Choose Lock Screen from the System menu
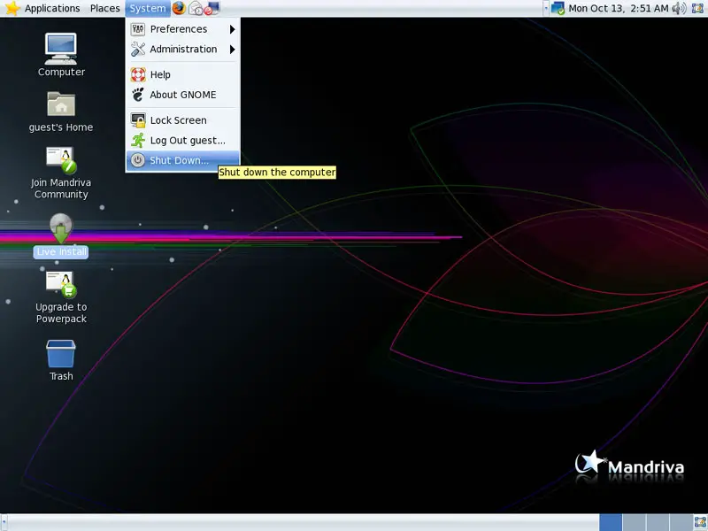 tap(183, 120)
